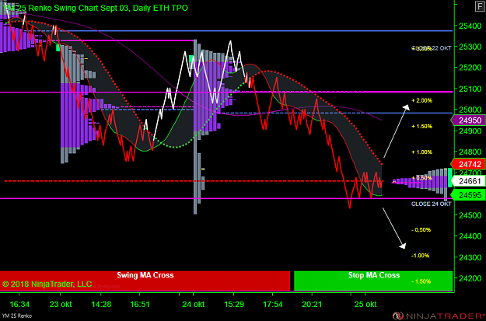
Task: Click the Swing MA Cross red bar
Action: coord(145,281)
